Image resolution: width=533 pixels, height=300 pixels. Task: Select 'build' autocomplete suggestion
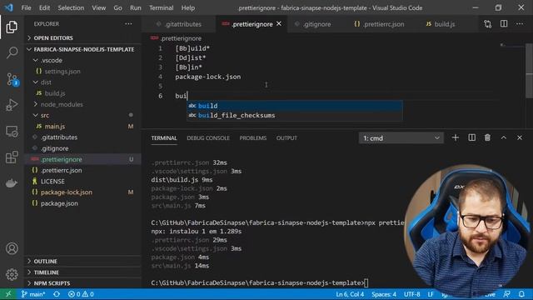tap(294, 106)
